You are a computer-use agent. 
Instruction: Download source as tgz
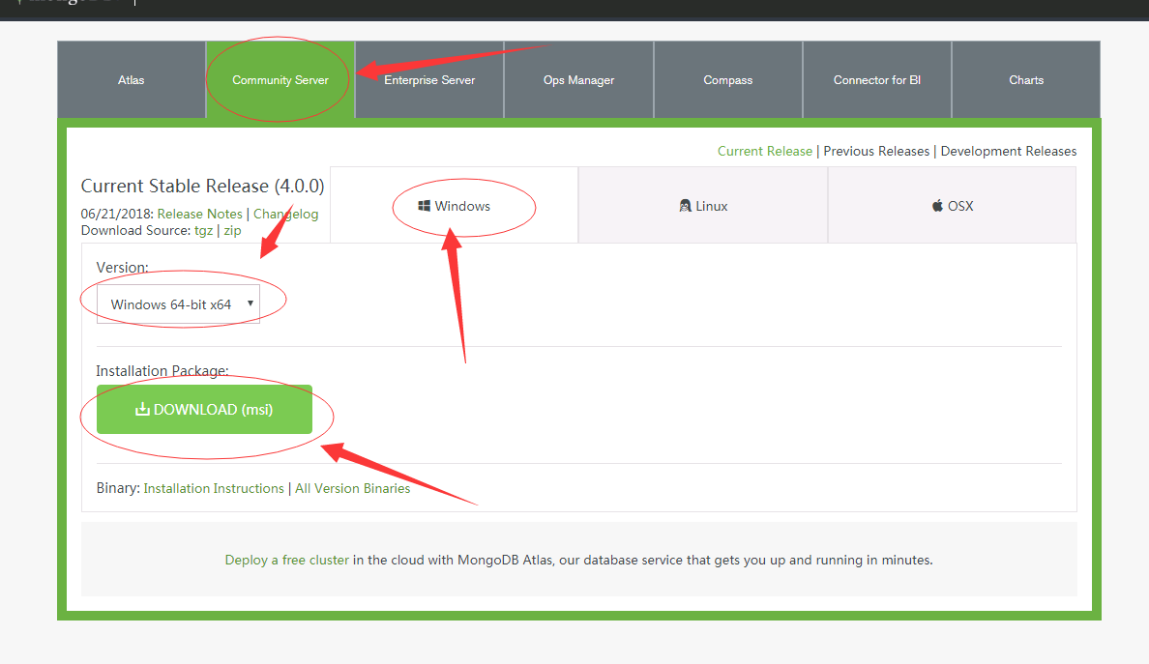pyautogui.click(x=203, y=231)
